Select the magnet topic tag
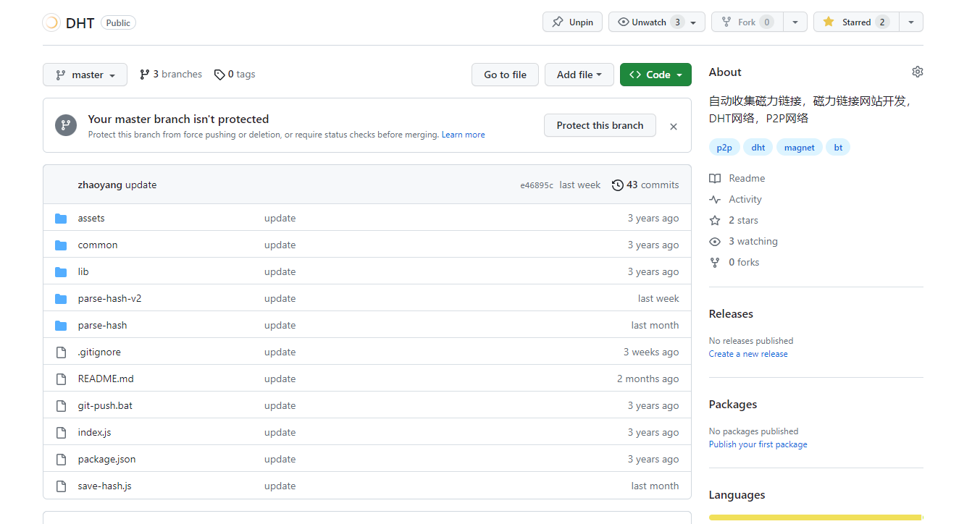The image size is (972, 524). [x=800, y=148]
